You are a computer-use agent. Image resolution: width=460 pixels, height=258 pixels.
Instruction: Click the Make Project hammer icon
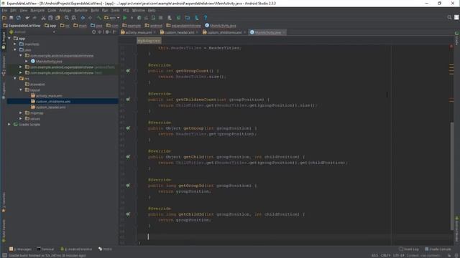pyautogui.click(x=99, y=18)
